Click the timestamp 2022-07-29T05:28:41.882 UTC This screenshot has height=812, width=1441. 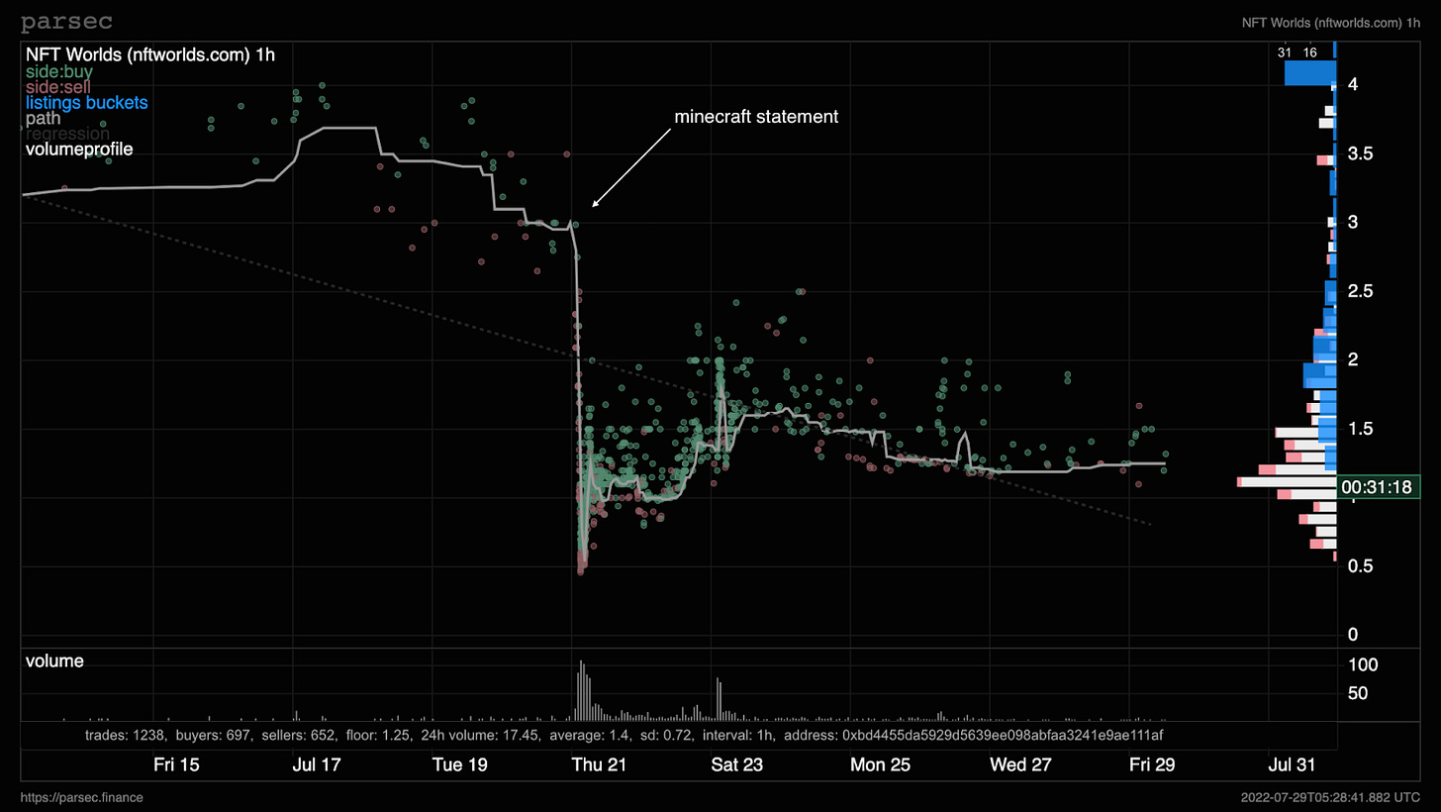coord(1332,797)
